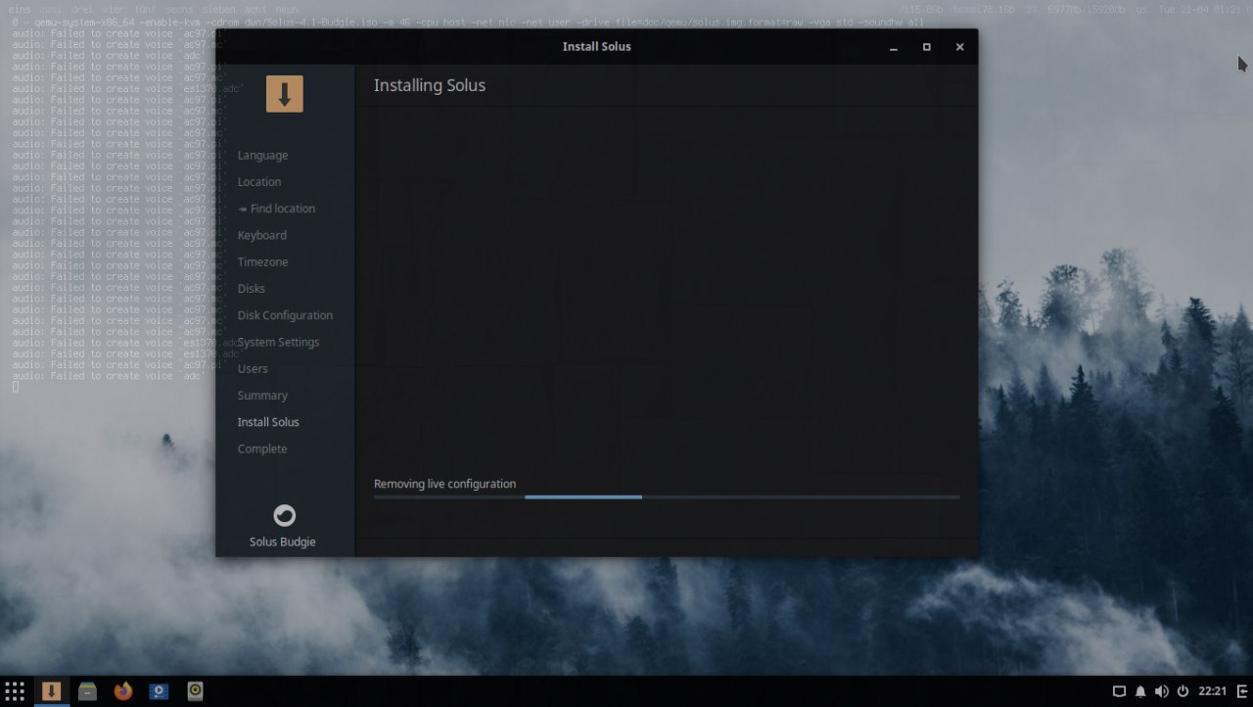The width and height of the screenshot is (1253, 707).
Task: Select the Find location sub-step
Action: [276, 209]
